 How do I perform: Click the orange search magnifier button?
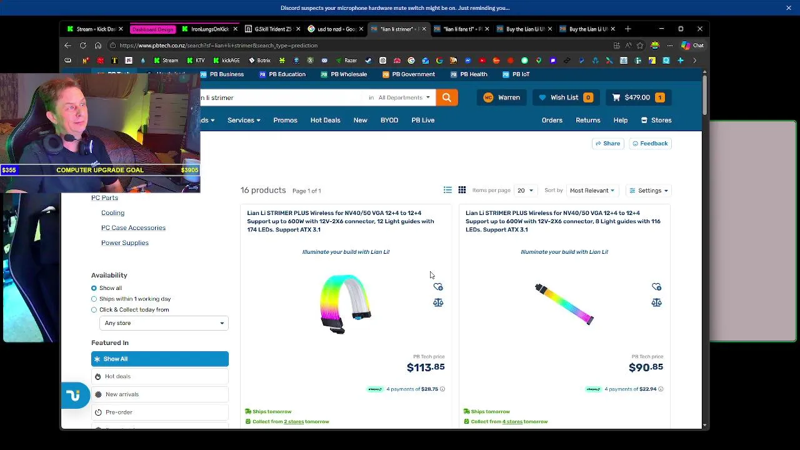446,97
